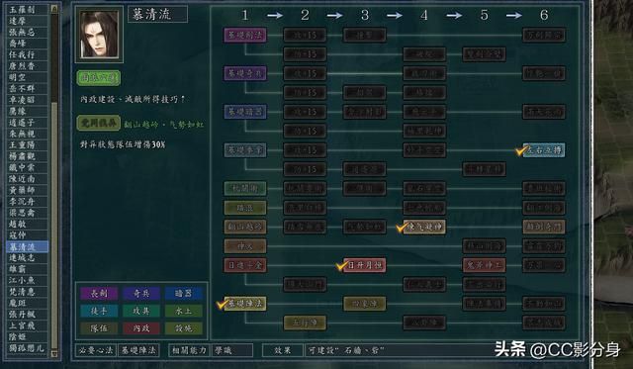Toggle the checked 日升月恆 skill node

click(364, 265)
